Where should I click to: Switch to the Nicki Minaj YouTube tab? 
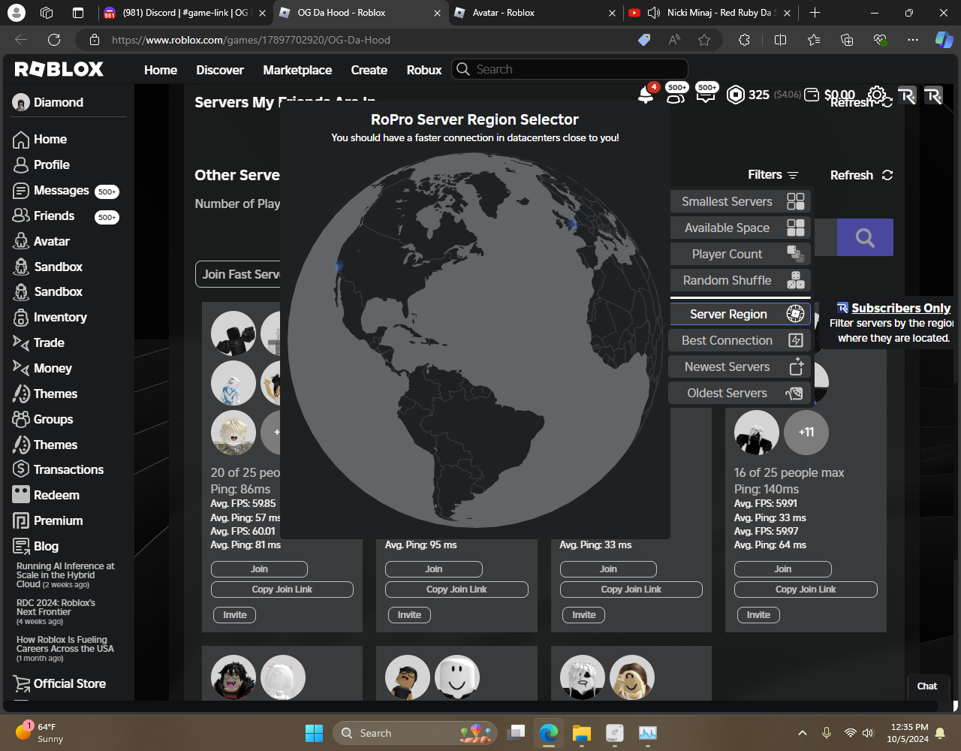[709, 13]
